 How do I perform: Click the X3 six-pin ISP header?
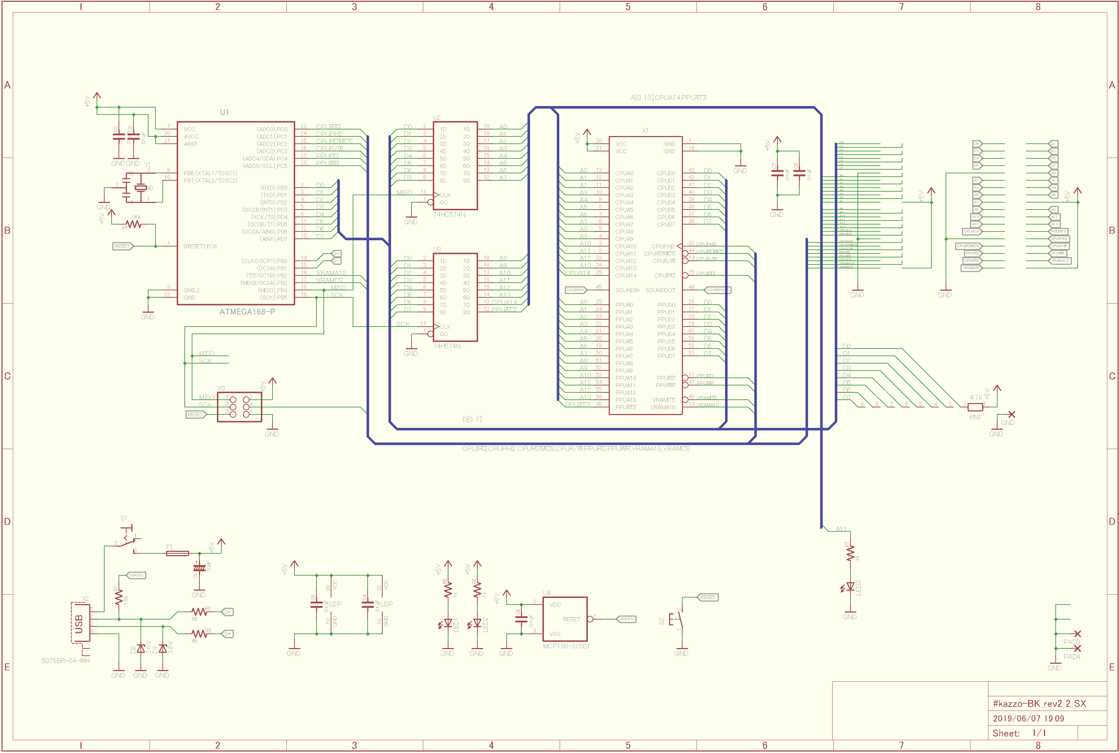coord(239,407)
